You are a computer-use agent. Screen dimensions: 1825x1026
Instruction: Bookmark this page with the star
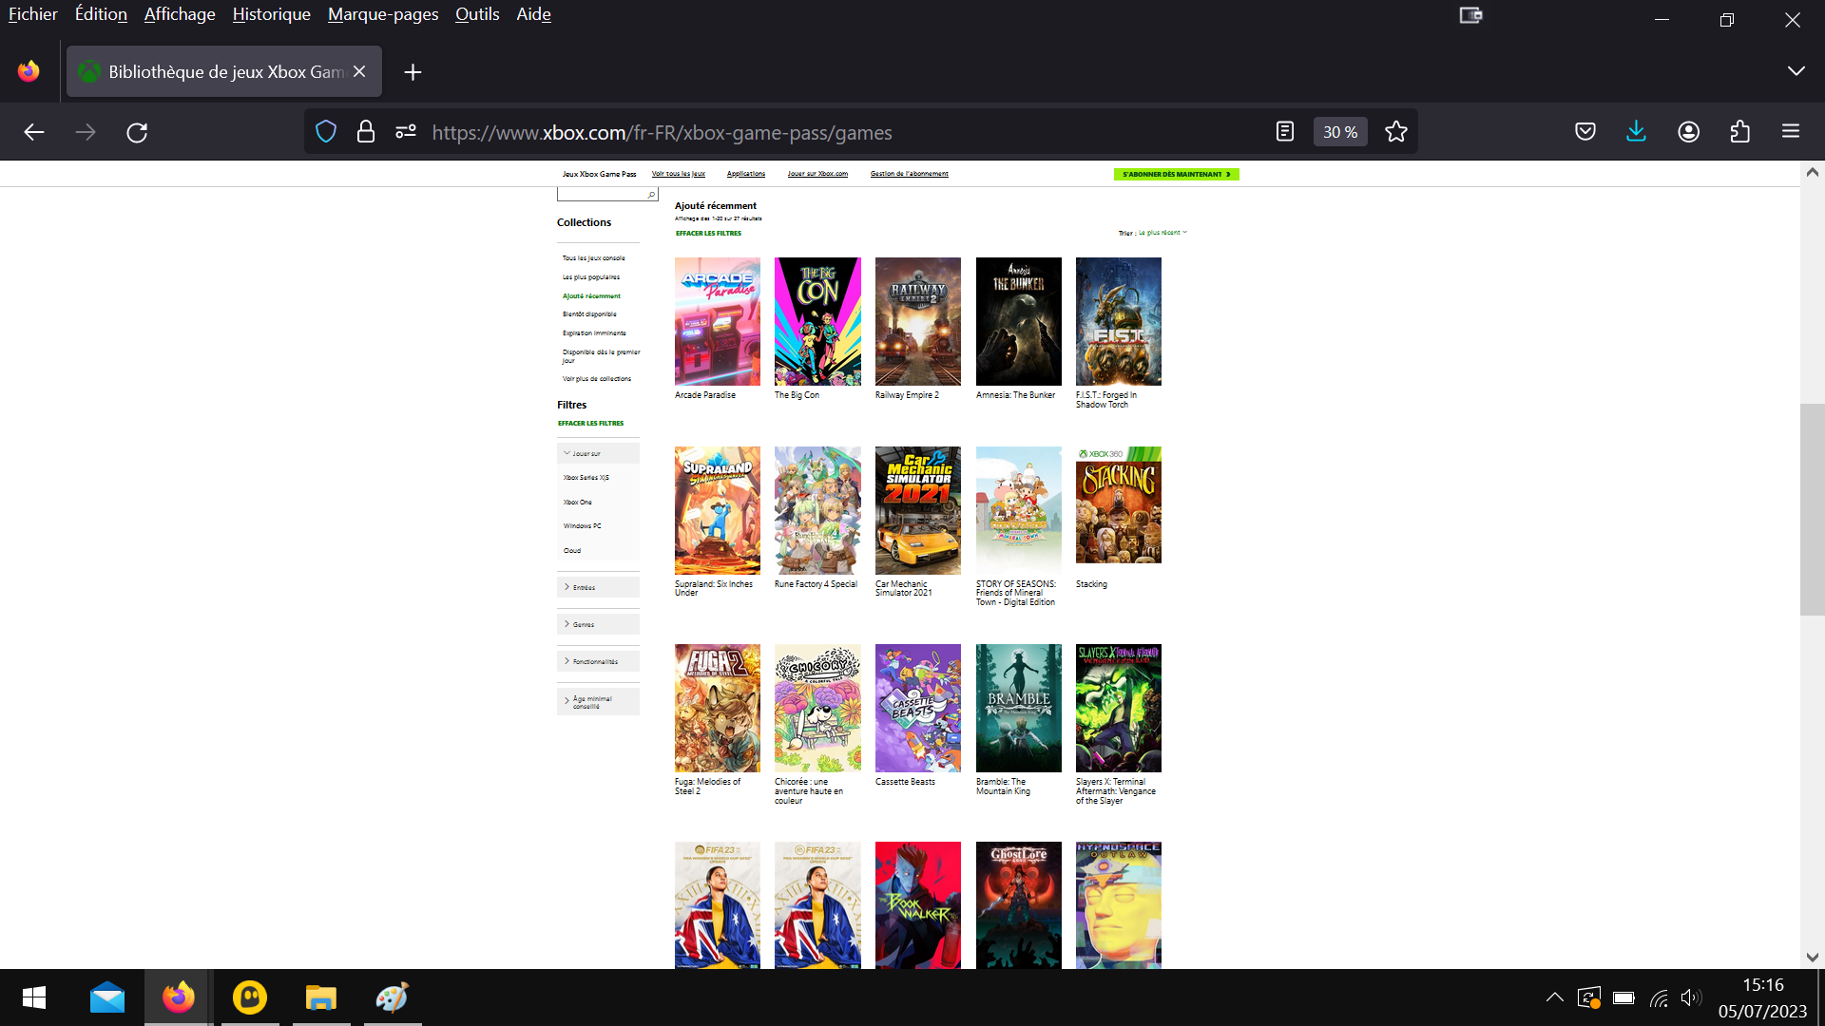point(1396,132)
